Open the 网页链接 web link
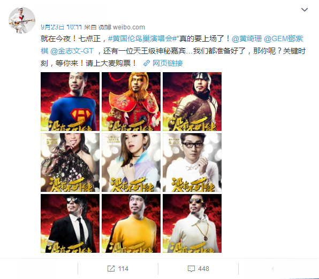This screenshot has height=279, width=319. [x=168, y=63]
